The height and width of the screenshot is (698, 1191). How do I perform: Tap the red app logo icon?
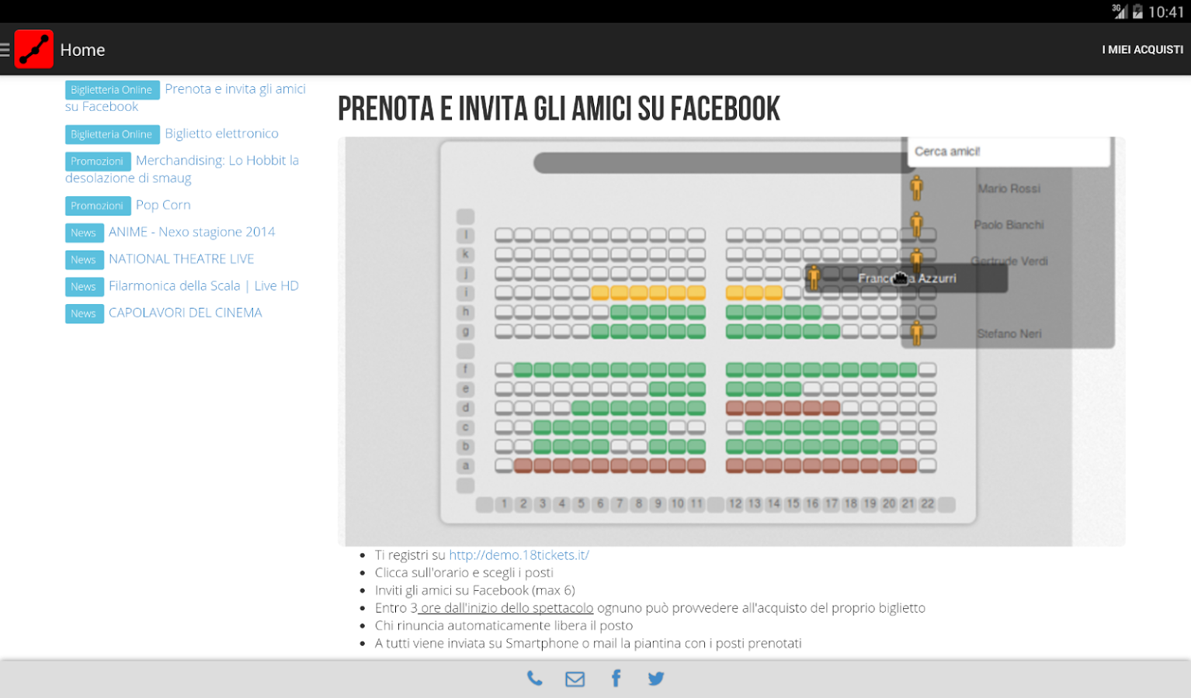click(x=34, y=49)
